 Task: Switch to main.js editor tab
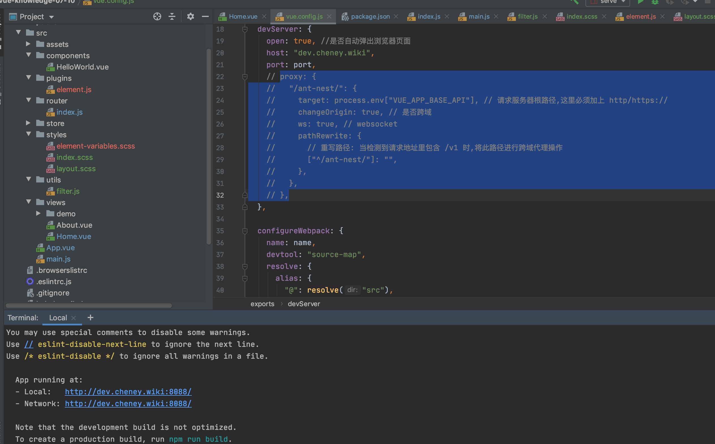point(479,16)
